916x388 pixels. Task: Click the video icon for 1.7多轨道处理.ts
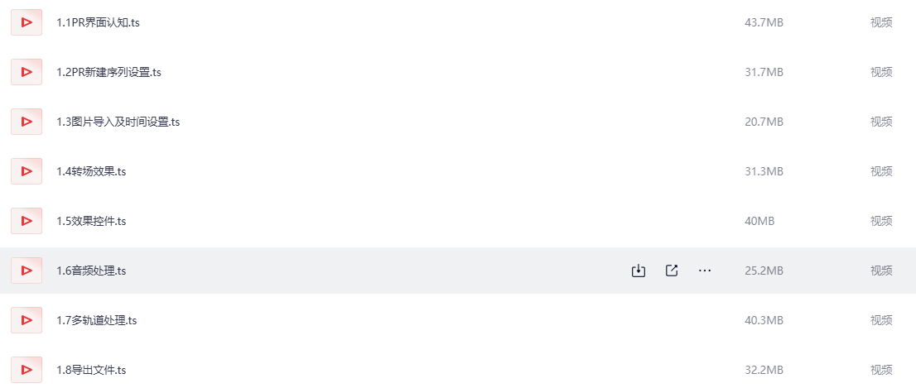click(27, 320)
